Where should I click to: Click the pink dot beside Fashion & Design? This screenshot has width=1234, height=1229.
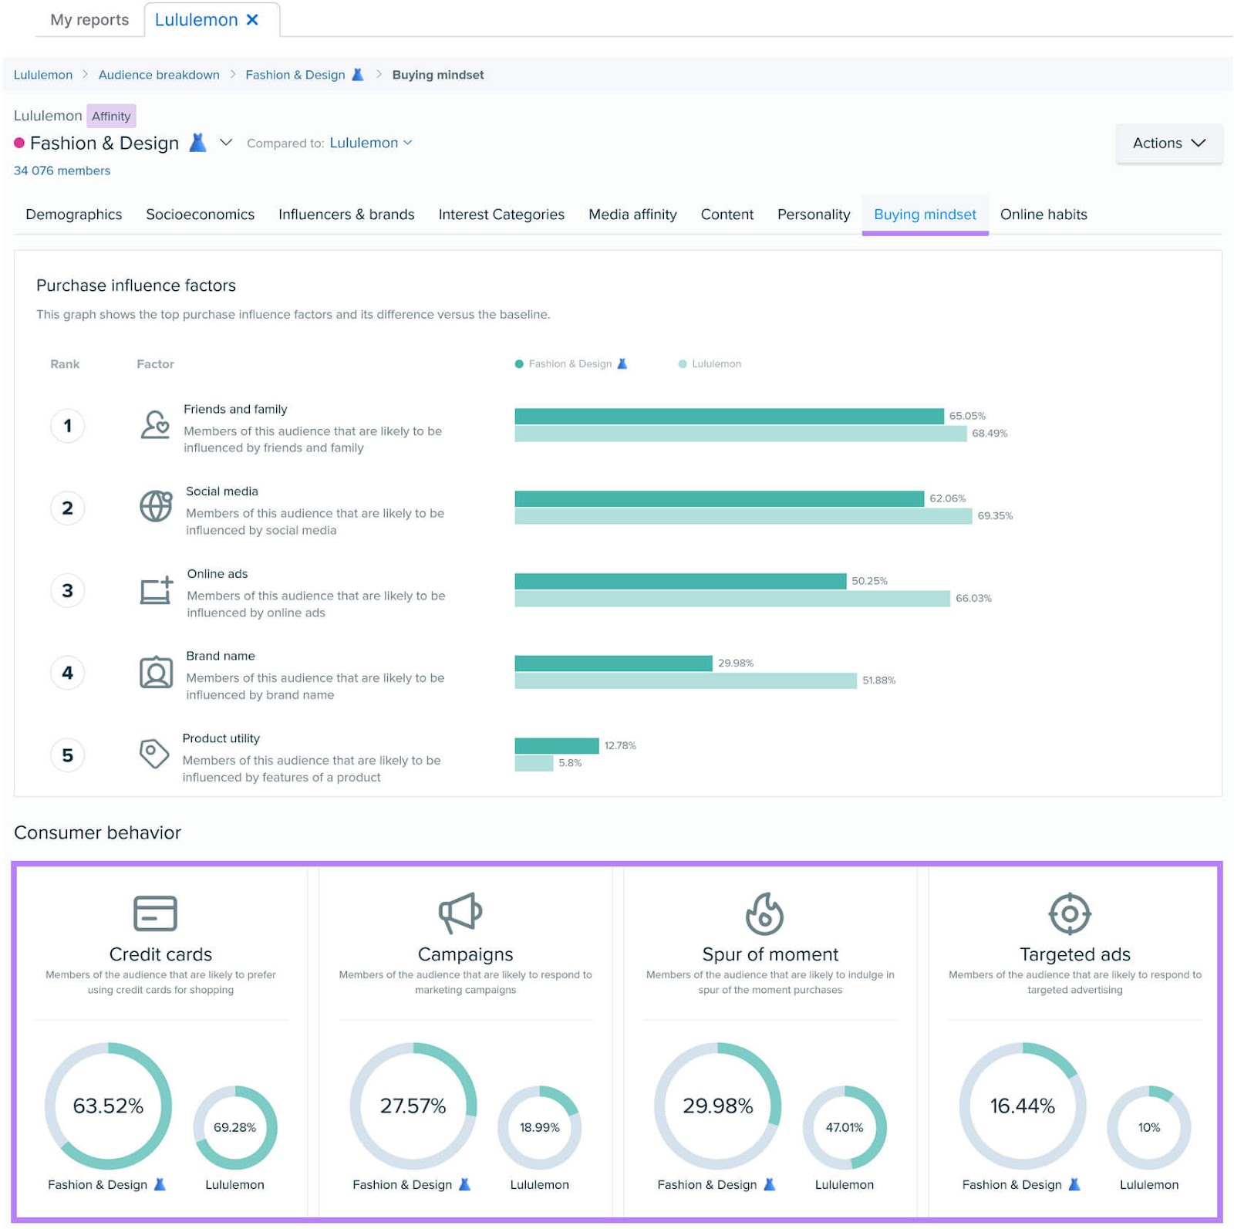click(x=19, y=143)
